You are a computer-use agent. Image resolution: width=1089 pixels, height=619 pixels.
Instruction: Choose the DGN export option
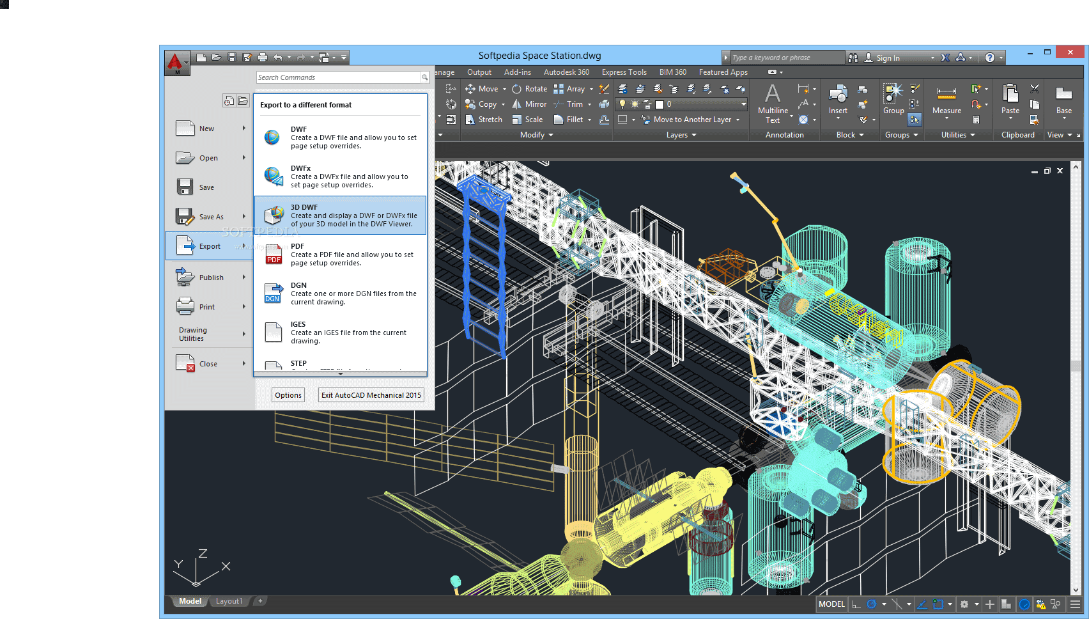pos(341,294)
